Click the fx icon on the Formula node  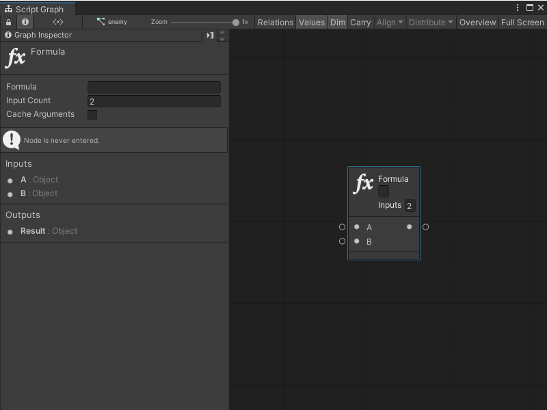[x=362, y=181]
